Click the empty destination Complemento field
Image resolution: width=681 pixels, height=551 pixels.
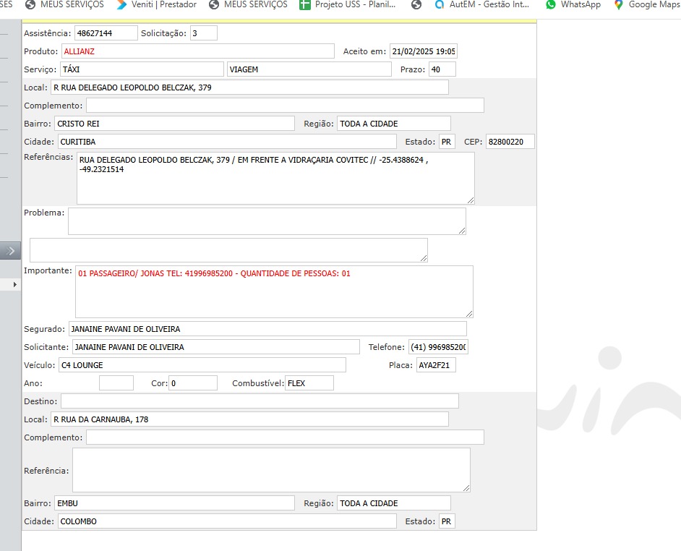[x=285, y=437]
